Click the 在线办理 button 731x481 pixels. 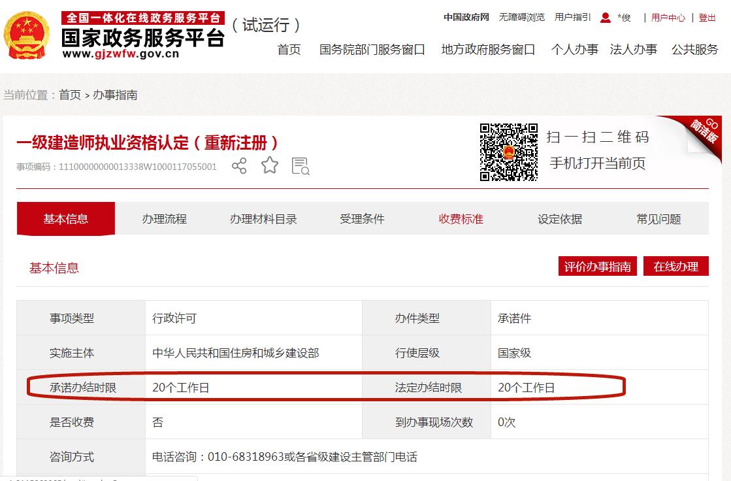click(x=676, y=266)
